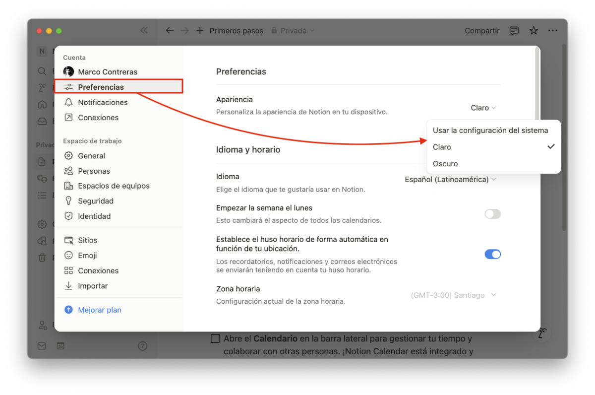Click the Compartir button

point(482,31)
